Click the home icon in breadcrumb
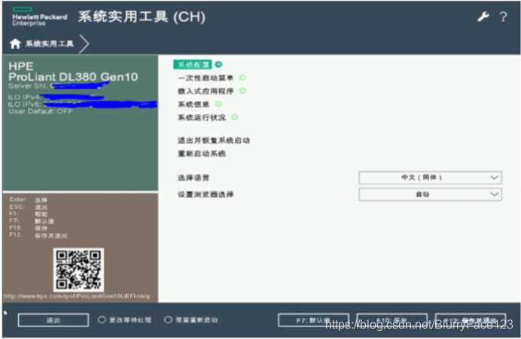 [x=15, y=44]
